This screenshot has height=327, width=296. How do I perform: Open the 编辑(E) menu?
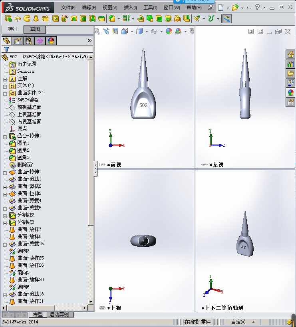pos(89,8)
